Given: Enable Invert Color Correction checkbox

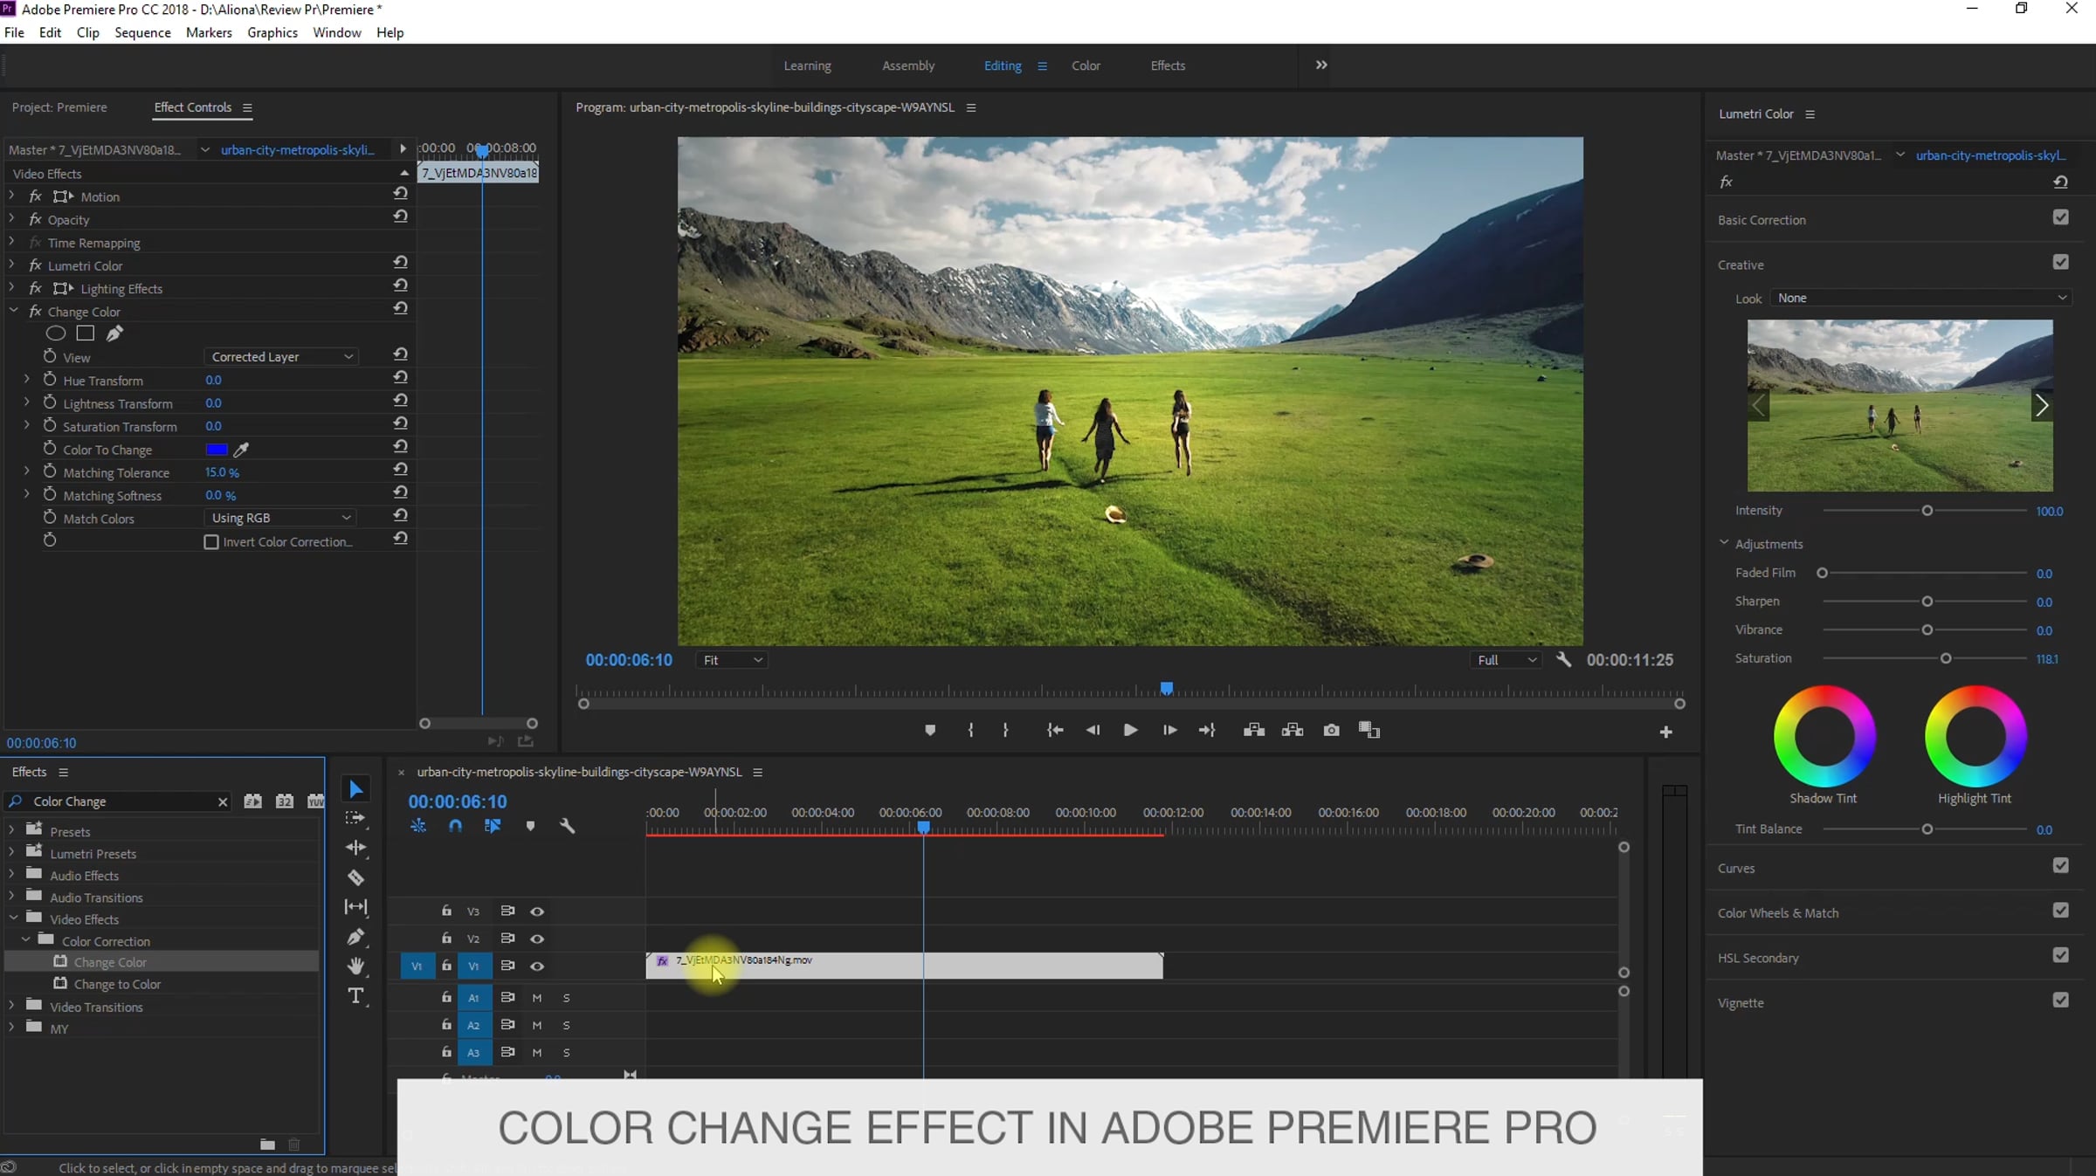Looking at the screenshot, I should [x=211, y=542].
